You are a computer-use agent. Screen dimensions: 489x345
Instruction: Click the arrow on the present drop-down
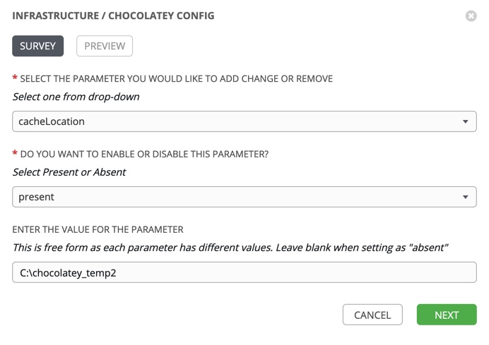pos(465,197)
